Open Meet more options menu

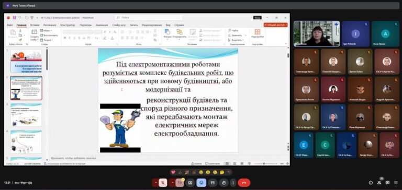[x=233, y=183]
